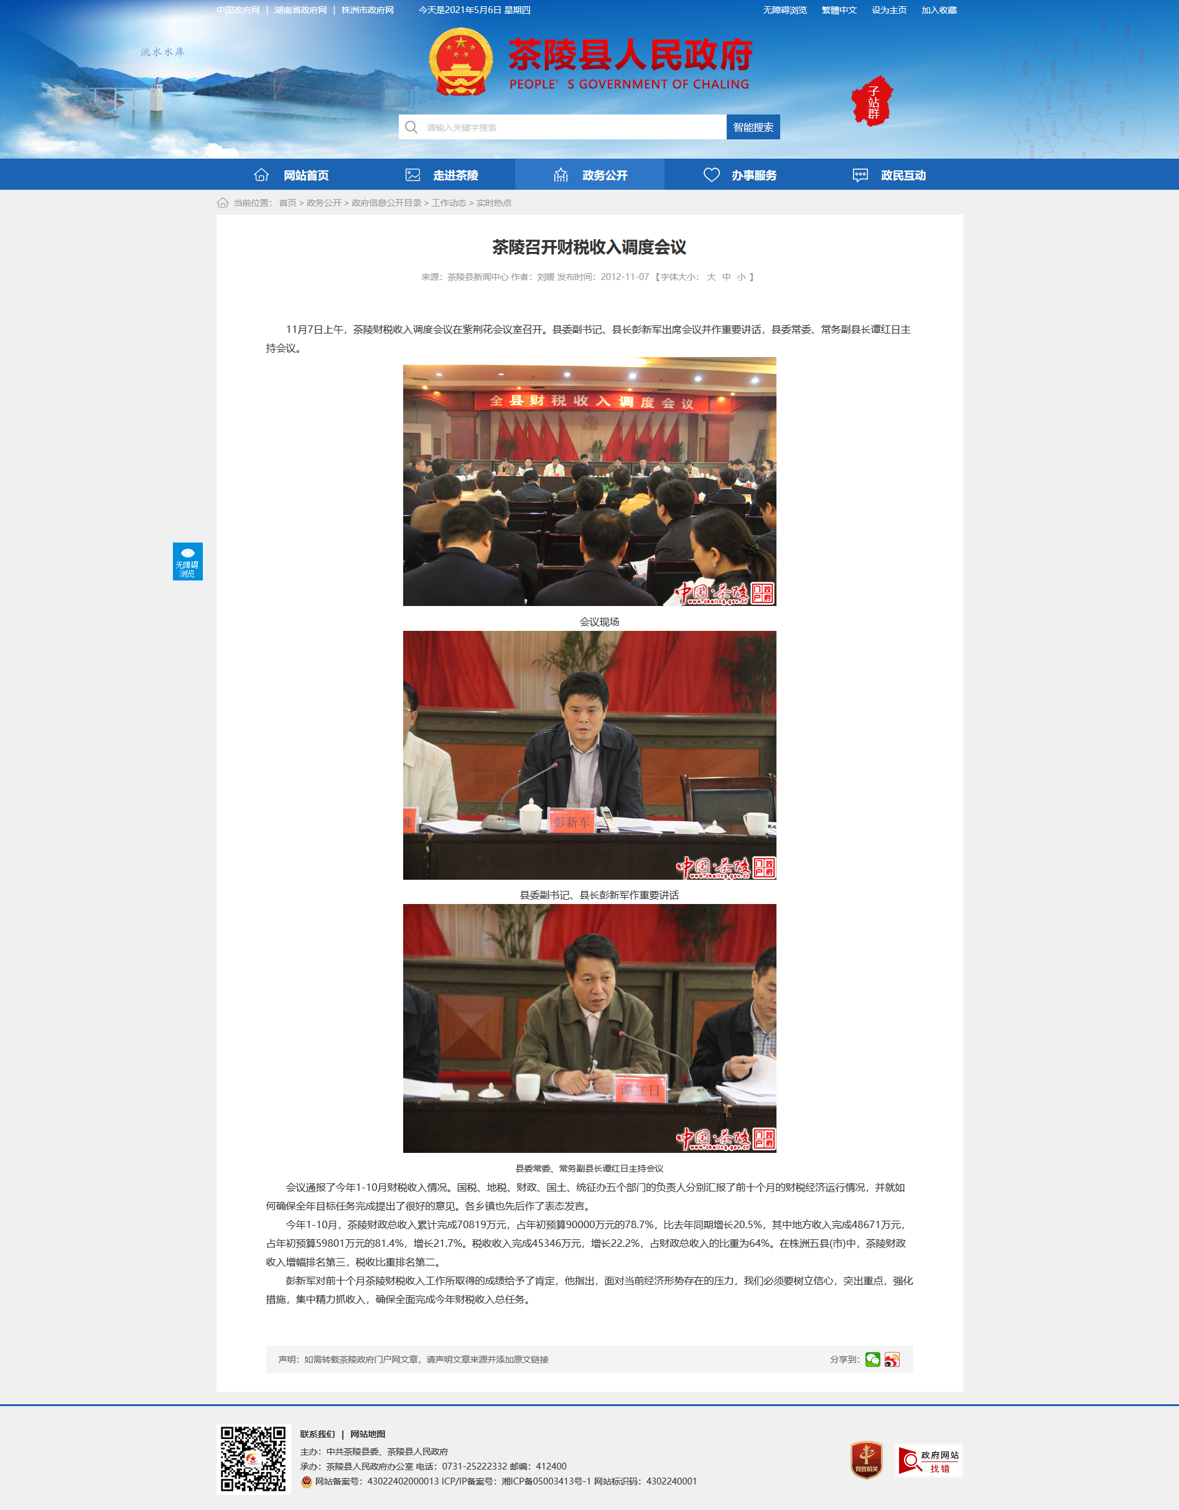This screenshot has height=1510, width=1179.
Task: Open the 办事服务 navigation tab
Action: tap(739, 174)
